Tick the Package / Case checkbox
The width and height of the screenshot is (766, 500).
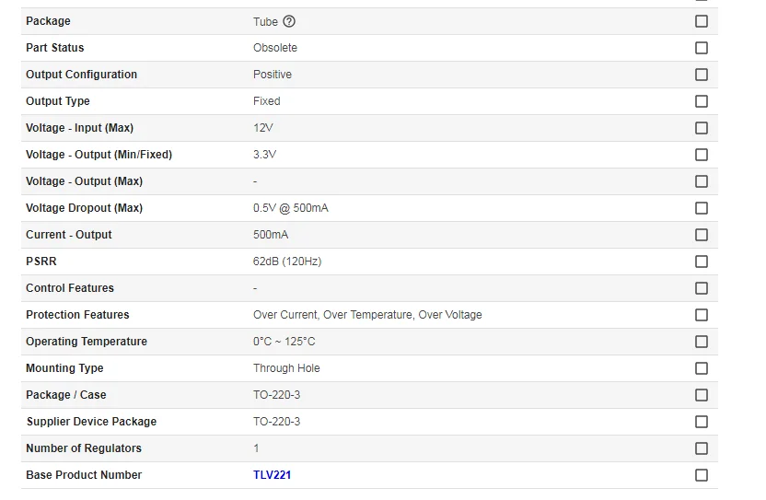702,395
